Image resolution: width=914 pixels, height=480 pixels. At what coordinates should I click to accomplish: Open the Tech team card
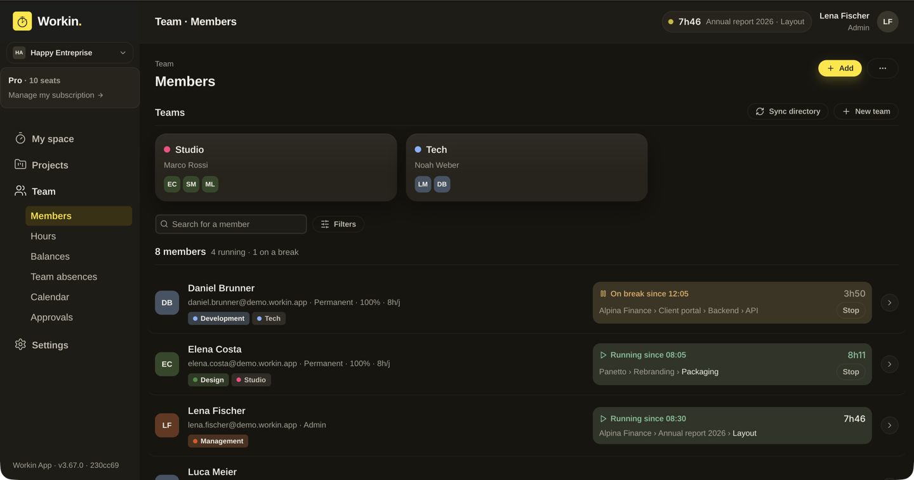(527, 167)
